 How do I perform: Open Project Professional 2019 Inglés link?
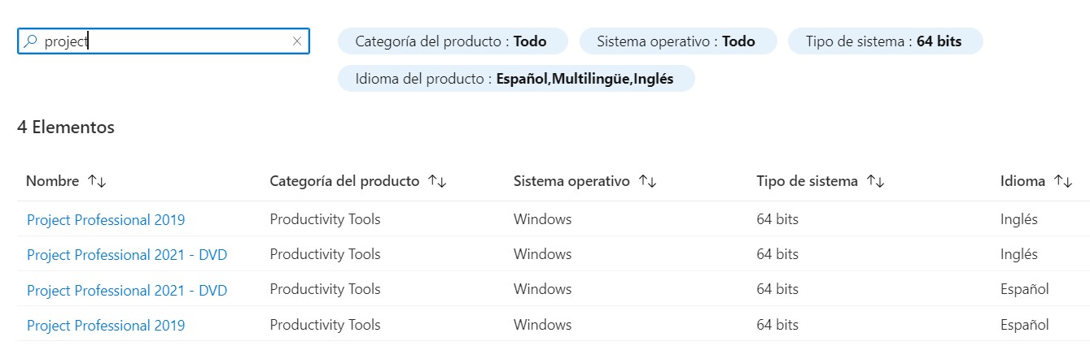[106, 220]
